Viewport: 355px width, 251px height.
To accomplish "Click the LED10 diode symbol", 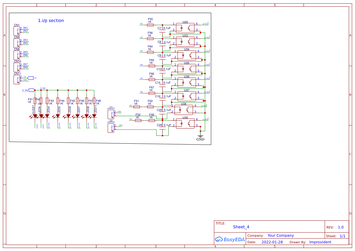I will pos(35,116).
